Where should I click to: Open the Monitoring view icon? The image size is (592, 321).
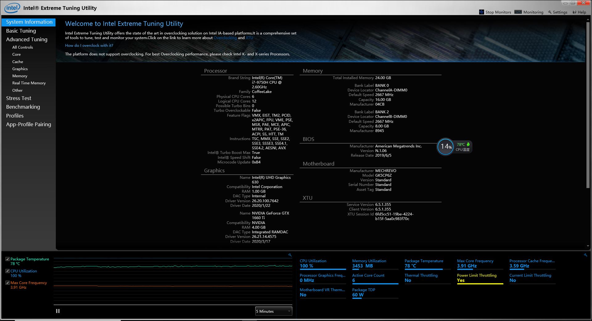[518, 12]
